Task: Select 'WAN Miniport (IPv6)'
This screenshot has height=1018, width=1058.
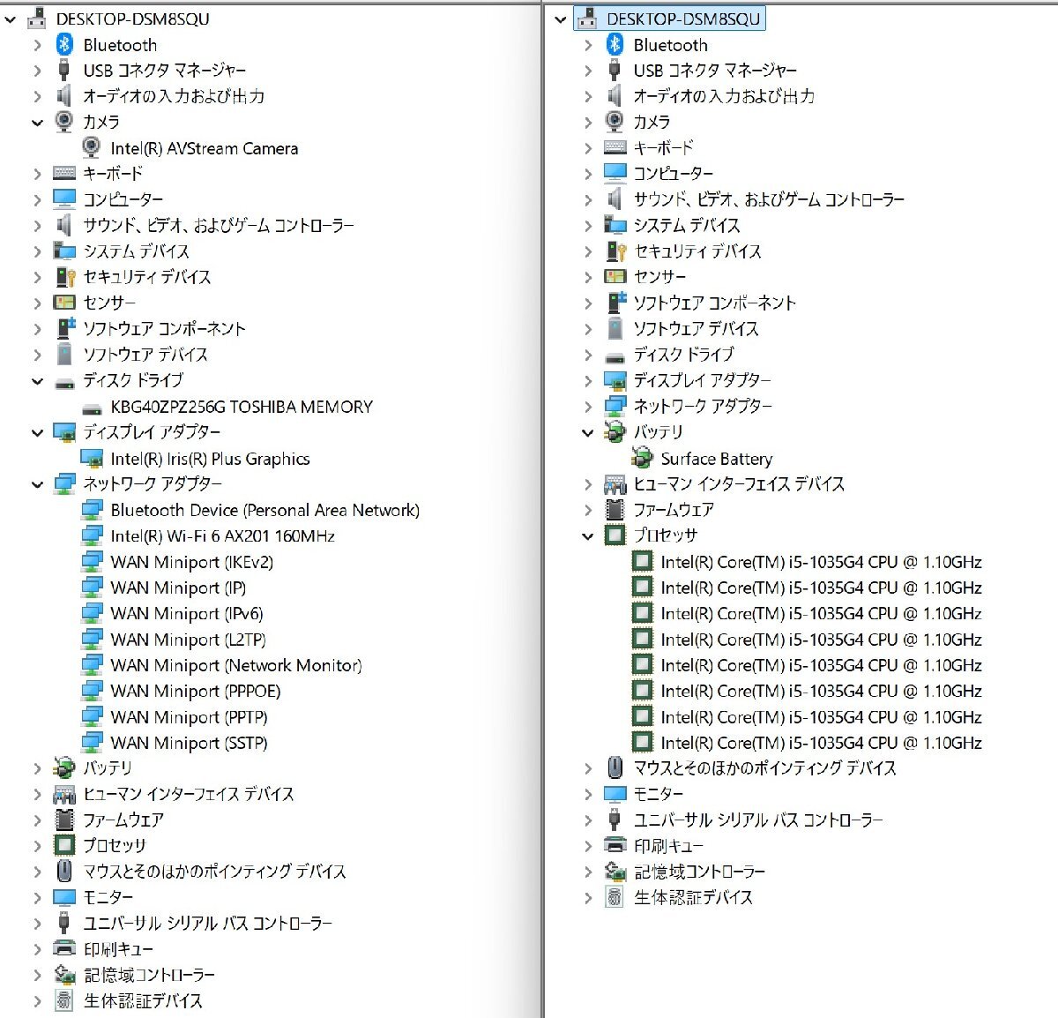Action: coord(187,613)
